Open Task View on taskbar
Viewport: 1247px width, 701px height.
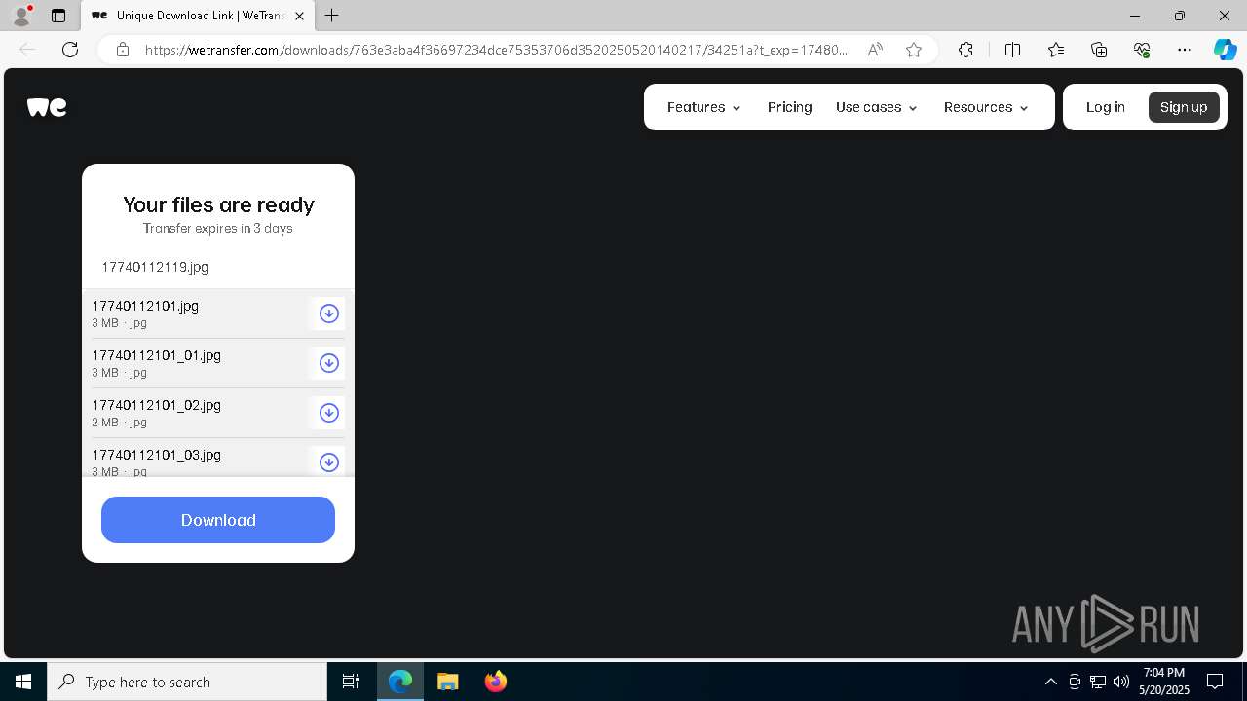[x=351, y=682]
